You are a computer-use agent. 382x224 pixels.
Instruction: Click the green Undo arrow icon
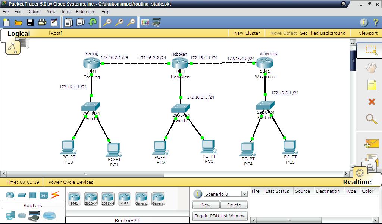pos(93,22)
